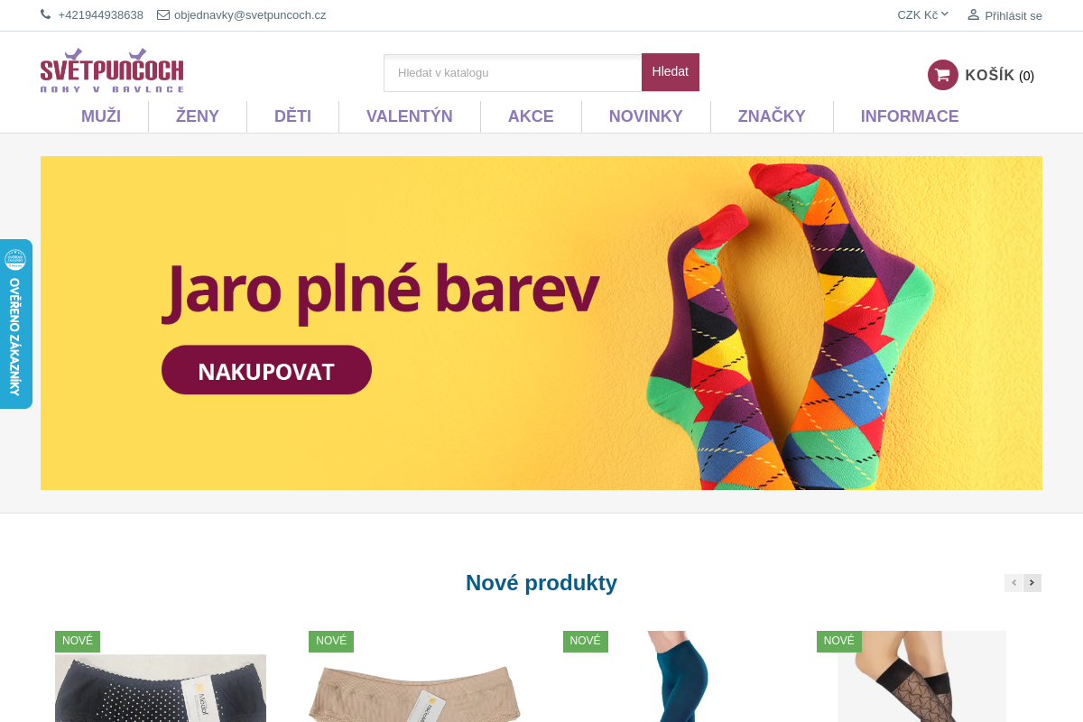The height and width of the screenshot is (722, 1083).
Task: Open the MUŽI menu
Action: (x=101, y=116)
